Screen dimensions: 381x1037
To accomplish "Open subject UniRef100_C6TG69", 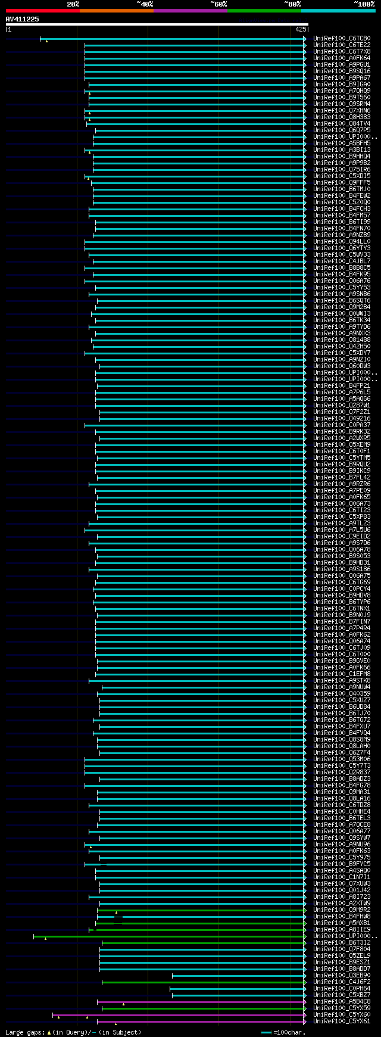I will click(x=342, y=583).
